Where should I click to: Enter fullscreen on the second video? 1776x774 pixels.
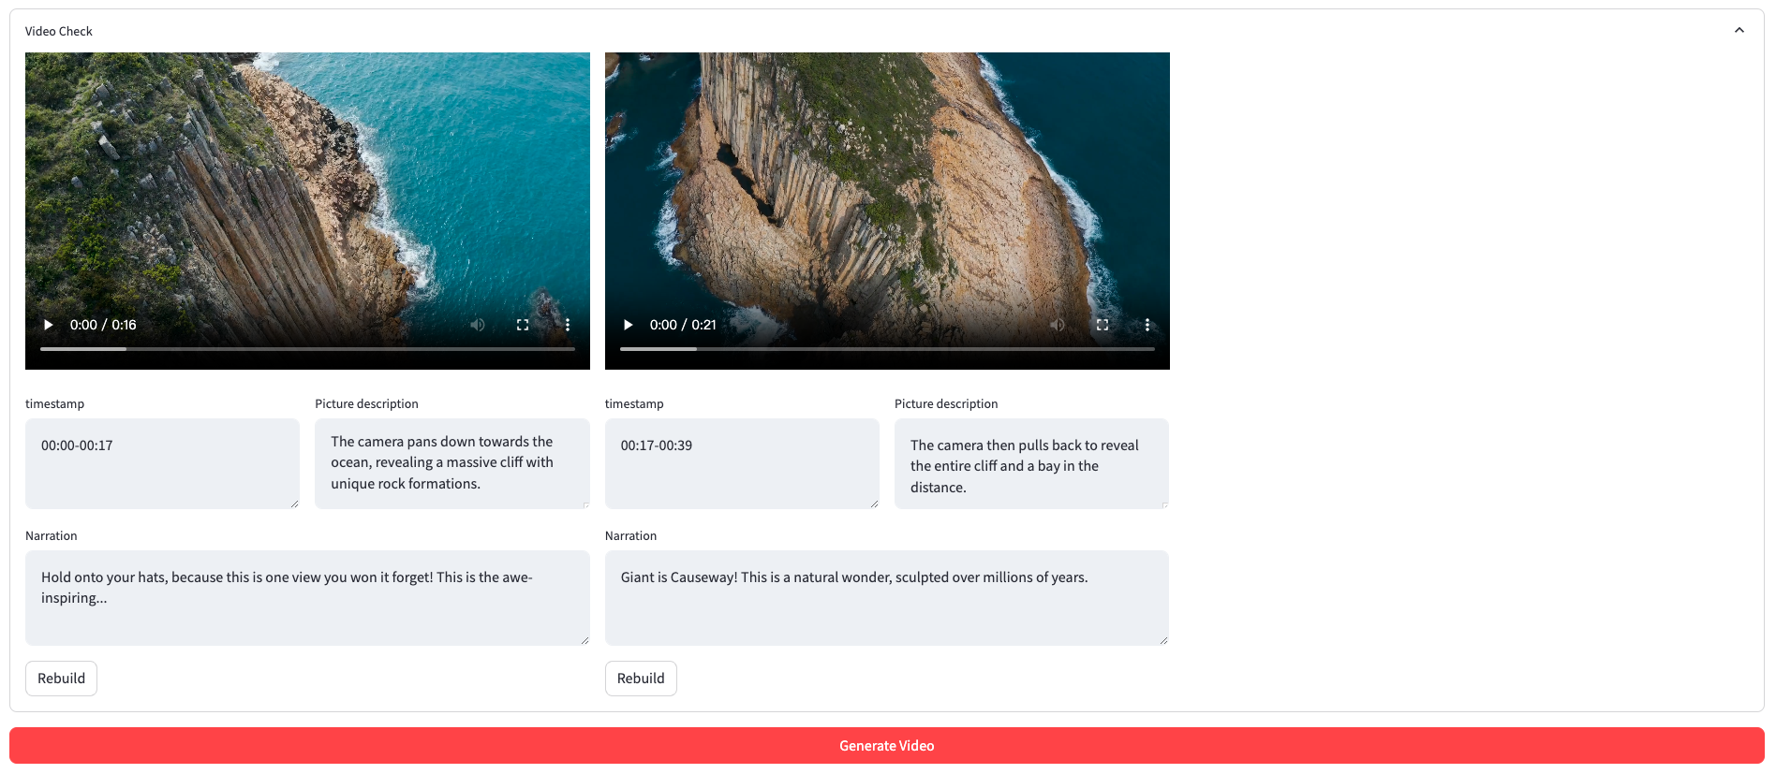1103,325
